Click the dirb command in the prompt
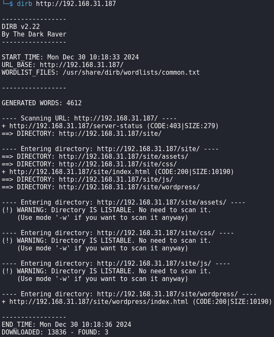Viewport: 274px width, 337px height. coord(25,4)
